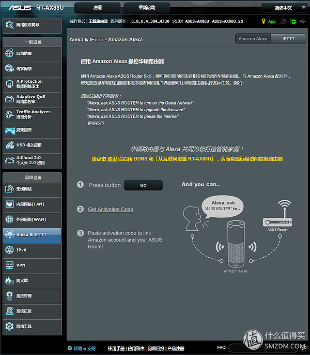The image size is (310, 355).
Task: Click the AiProtection shield icon
Action: pos(9,84)
